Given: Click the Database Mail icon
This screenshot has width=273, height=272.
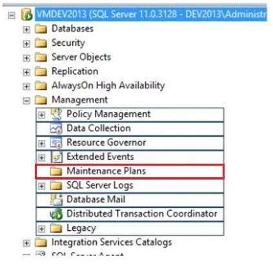Looking at the screenshot, I should tap(56, 199).
